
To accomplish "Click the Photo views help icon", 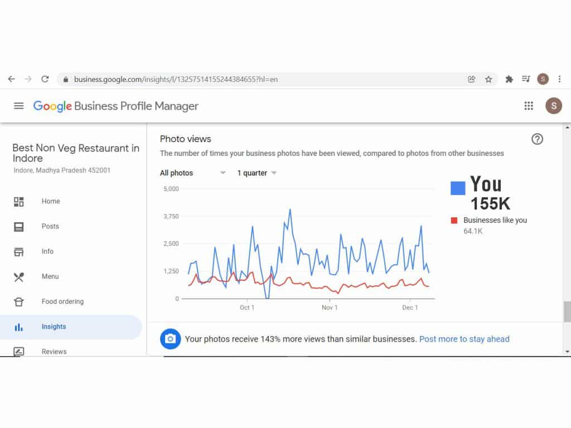I will coord(537,139).
